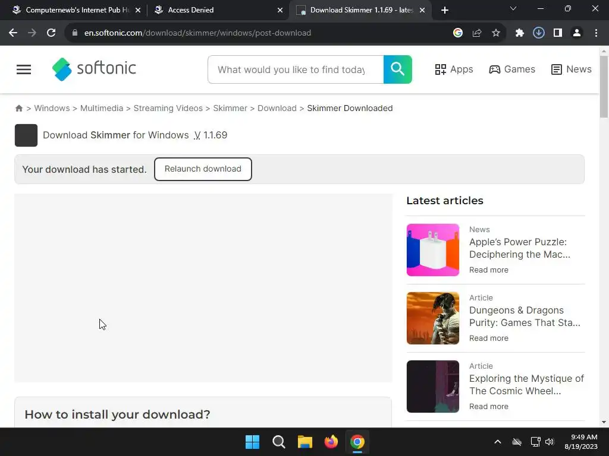
Task: Close the Download Skimmer tab
Action: 422,10
